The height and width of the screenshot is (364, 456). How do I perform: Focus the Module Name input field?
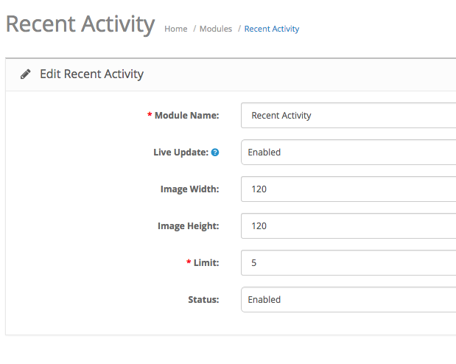click(x=348, y=115)
